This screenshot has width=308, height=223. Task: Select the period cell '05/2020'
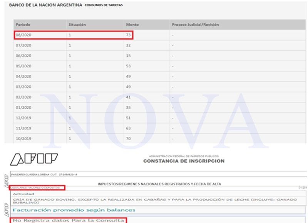pos(23,66)
